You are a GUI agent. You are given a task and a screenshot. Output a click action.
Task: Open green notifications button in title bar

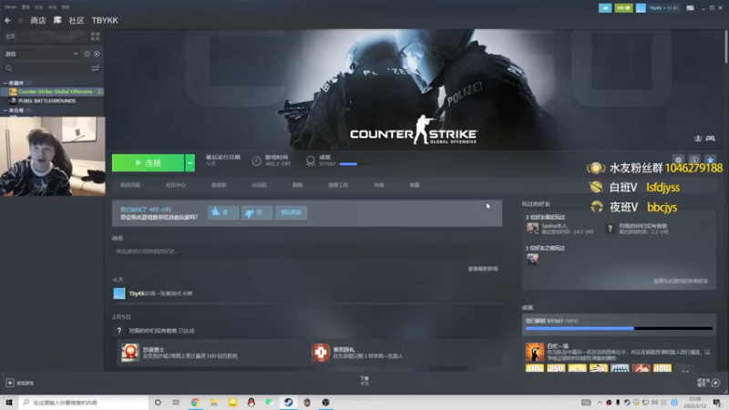click(x=623, y=8)
